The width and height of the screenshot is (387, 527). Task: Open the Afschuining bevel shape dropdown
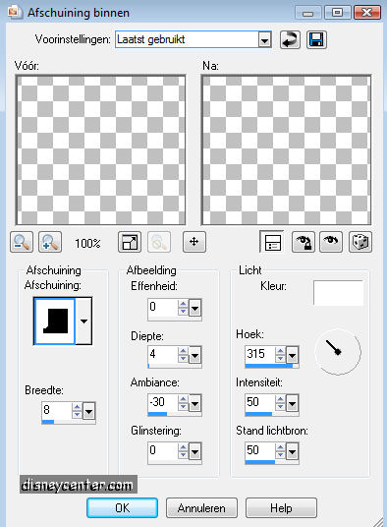[83, 321]
